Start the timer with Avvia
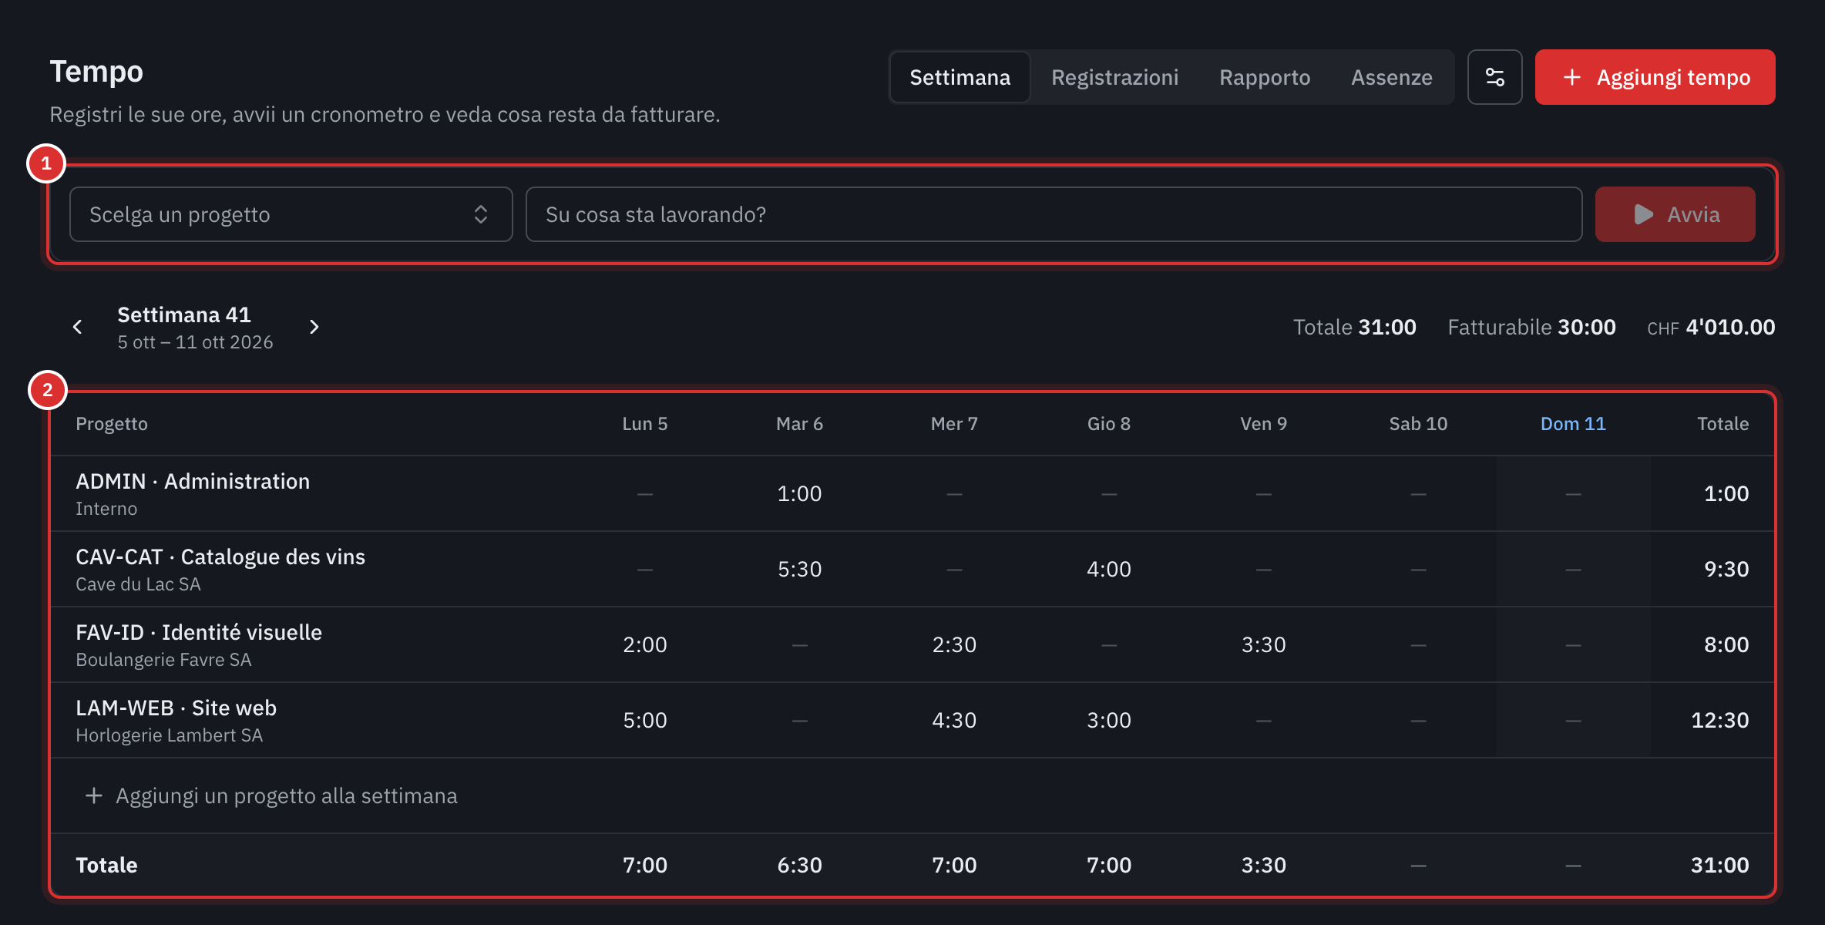1825x925 pixels. 1675,214
